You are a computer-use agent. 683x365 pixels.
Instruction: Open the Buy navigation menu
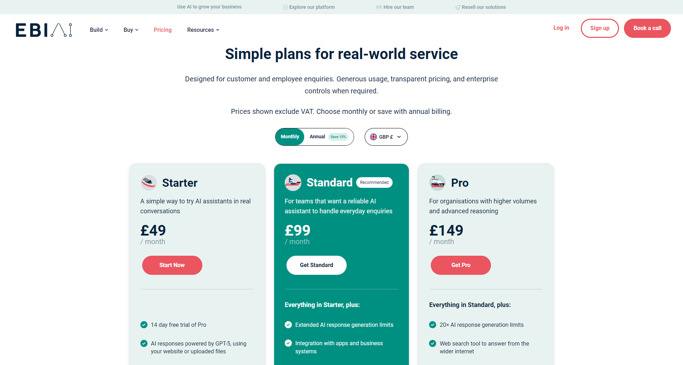click(131, 30)
